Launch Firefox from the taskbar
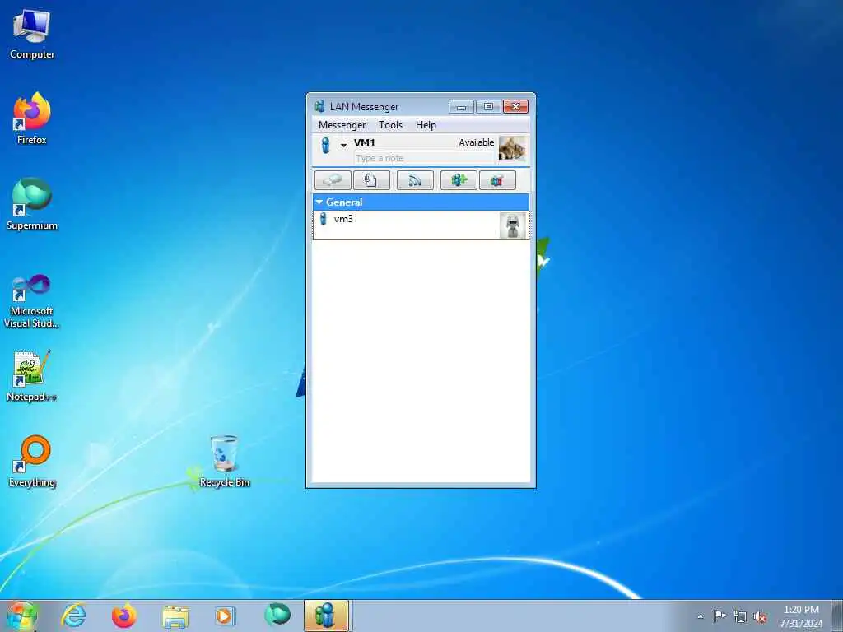Image resolution: width=843 pixels, height=632 pixels. click(124, 616)
